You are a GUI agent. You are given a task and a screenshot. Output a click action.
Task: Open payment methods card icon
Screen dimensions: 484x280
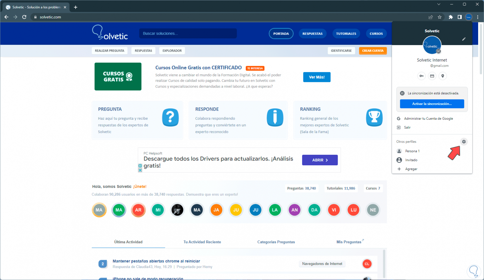[432, 76]
